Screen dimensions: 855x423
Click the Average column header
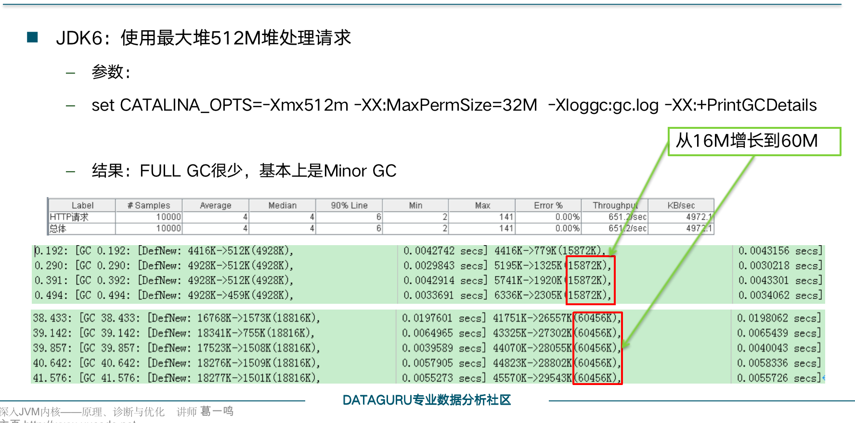pos(215,205)
